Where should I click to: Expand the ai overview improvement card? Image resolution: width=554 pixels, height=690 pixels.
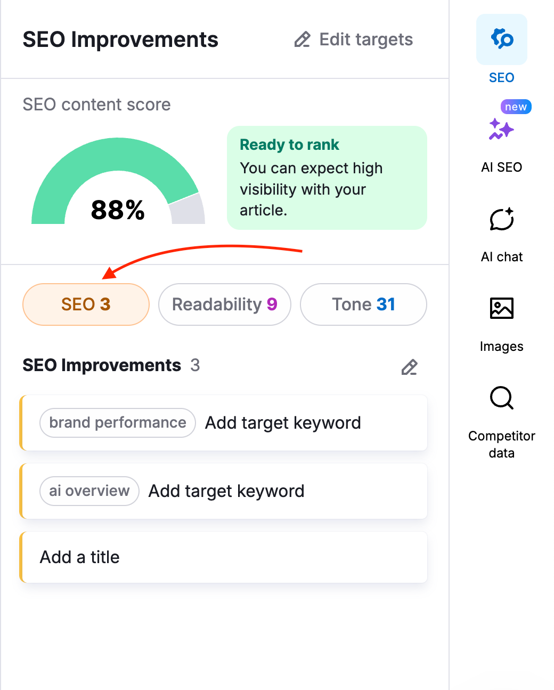tap(224, 491)
